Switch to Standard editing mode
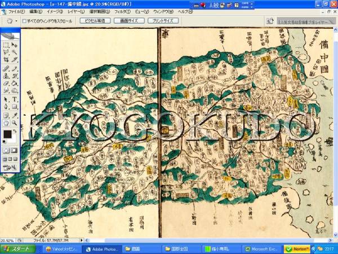338x254 pixels. 6,151
